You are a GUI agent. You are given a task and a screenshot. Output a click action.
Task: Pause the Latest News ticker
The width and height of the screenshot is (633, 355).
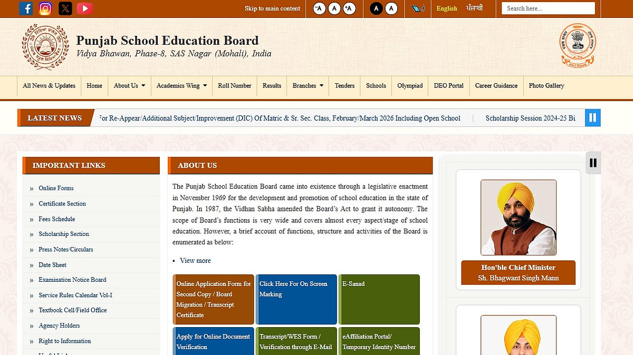pos(592,118)
